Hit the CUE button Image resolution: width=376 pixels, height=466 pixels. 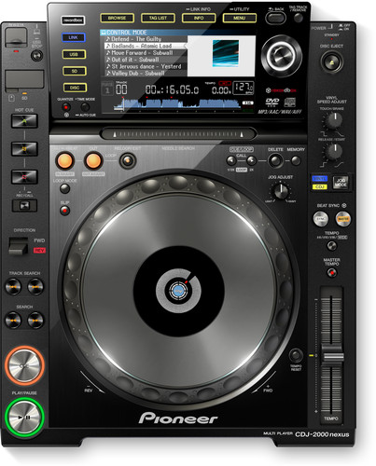click(x=24, y=365)
